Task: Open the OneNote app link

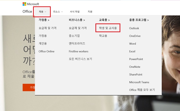Action: (135, 67)
